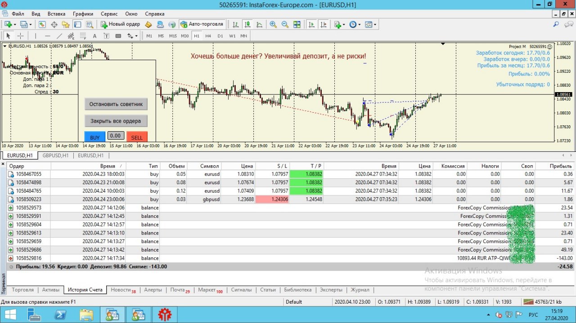Open the new chart toolbar icon

8,24
